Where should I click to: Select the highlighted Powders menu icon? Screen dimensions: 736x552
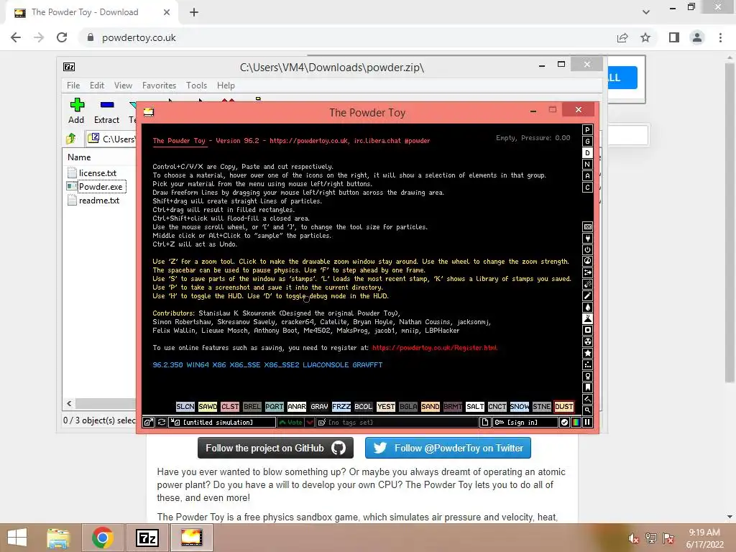click(x=587, y=318)
